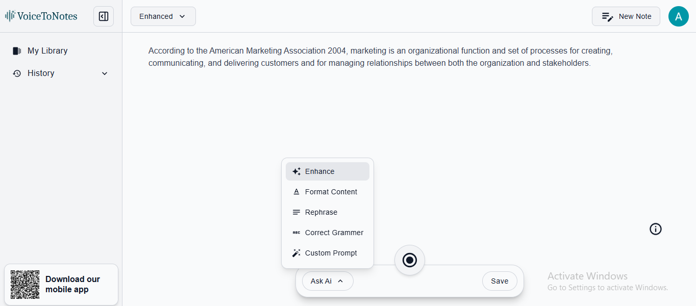Click the info icon near the note
This screenshot has height=306, width=696.
coord(655,229)
